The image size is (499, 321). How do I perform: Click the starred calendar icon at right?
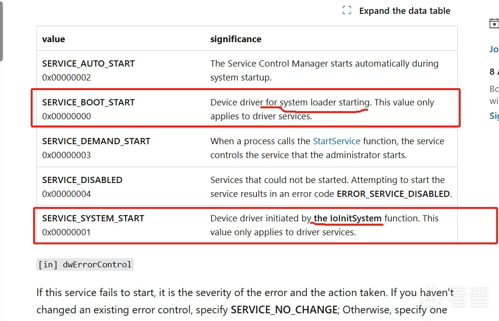494,23
